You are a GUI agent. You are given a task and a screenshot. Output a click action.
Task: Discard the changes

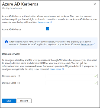click(24, 101)
